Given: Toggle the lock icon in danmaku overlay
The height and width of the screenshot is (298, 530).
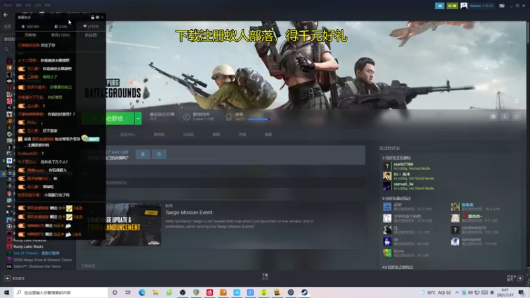Looking at the screenshot, I should 93,17.
